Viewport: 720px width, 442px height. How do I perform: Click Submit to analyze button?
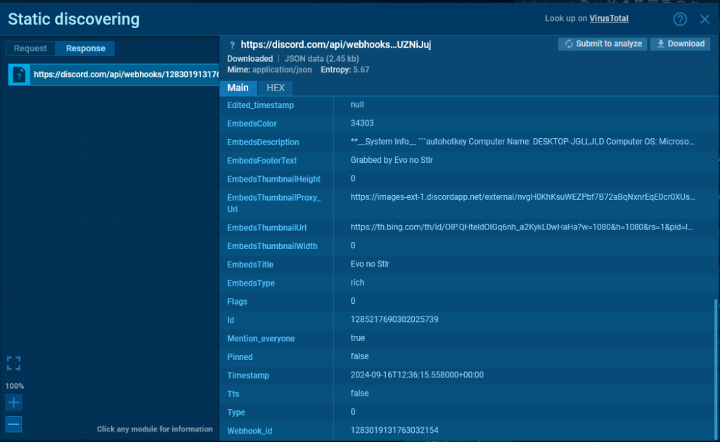point(603,43)
